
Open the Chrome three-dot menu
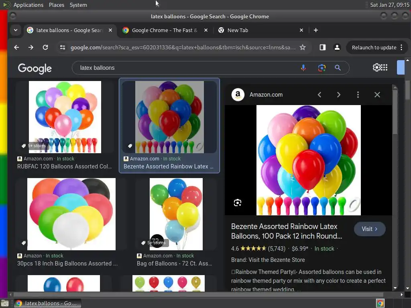(x=401, y=47)
